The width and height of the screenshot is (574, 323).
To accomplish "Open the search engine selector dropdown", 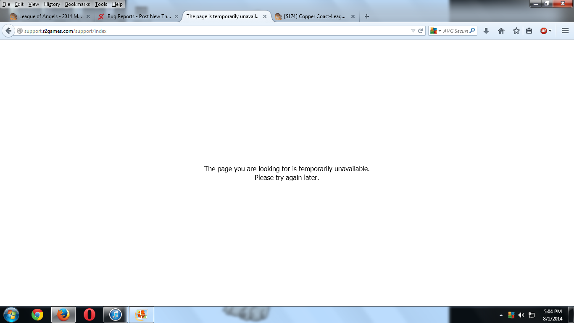I will pos(436,31).
